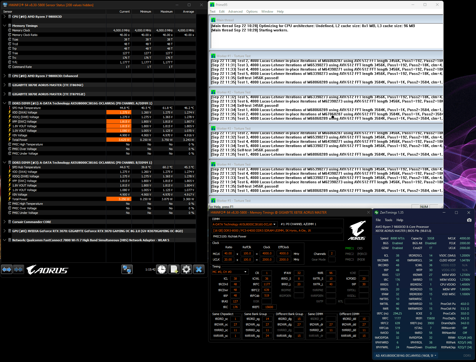Collapse the DDR5 DIMM [#3] section
476x362 pixels.
pyautogui.click(x=4, y=163)
